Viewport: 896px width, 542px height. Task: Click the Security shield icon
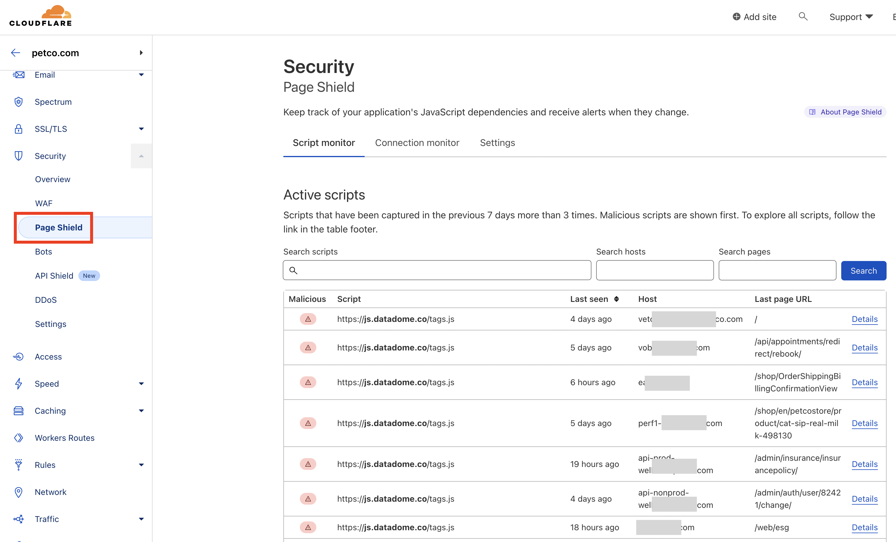pyautogui.click(x=19, y=156)
